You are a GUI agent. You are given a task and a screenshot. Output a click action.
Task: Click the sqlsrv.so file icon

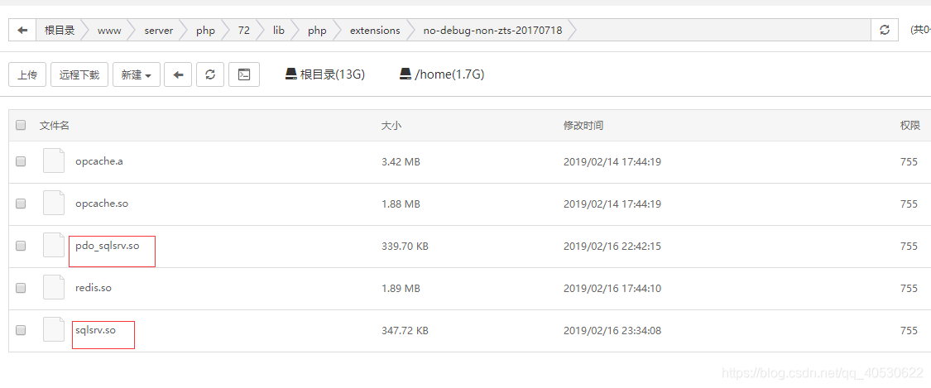click(54, 330)
